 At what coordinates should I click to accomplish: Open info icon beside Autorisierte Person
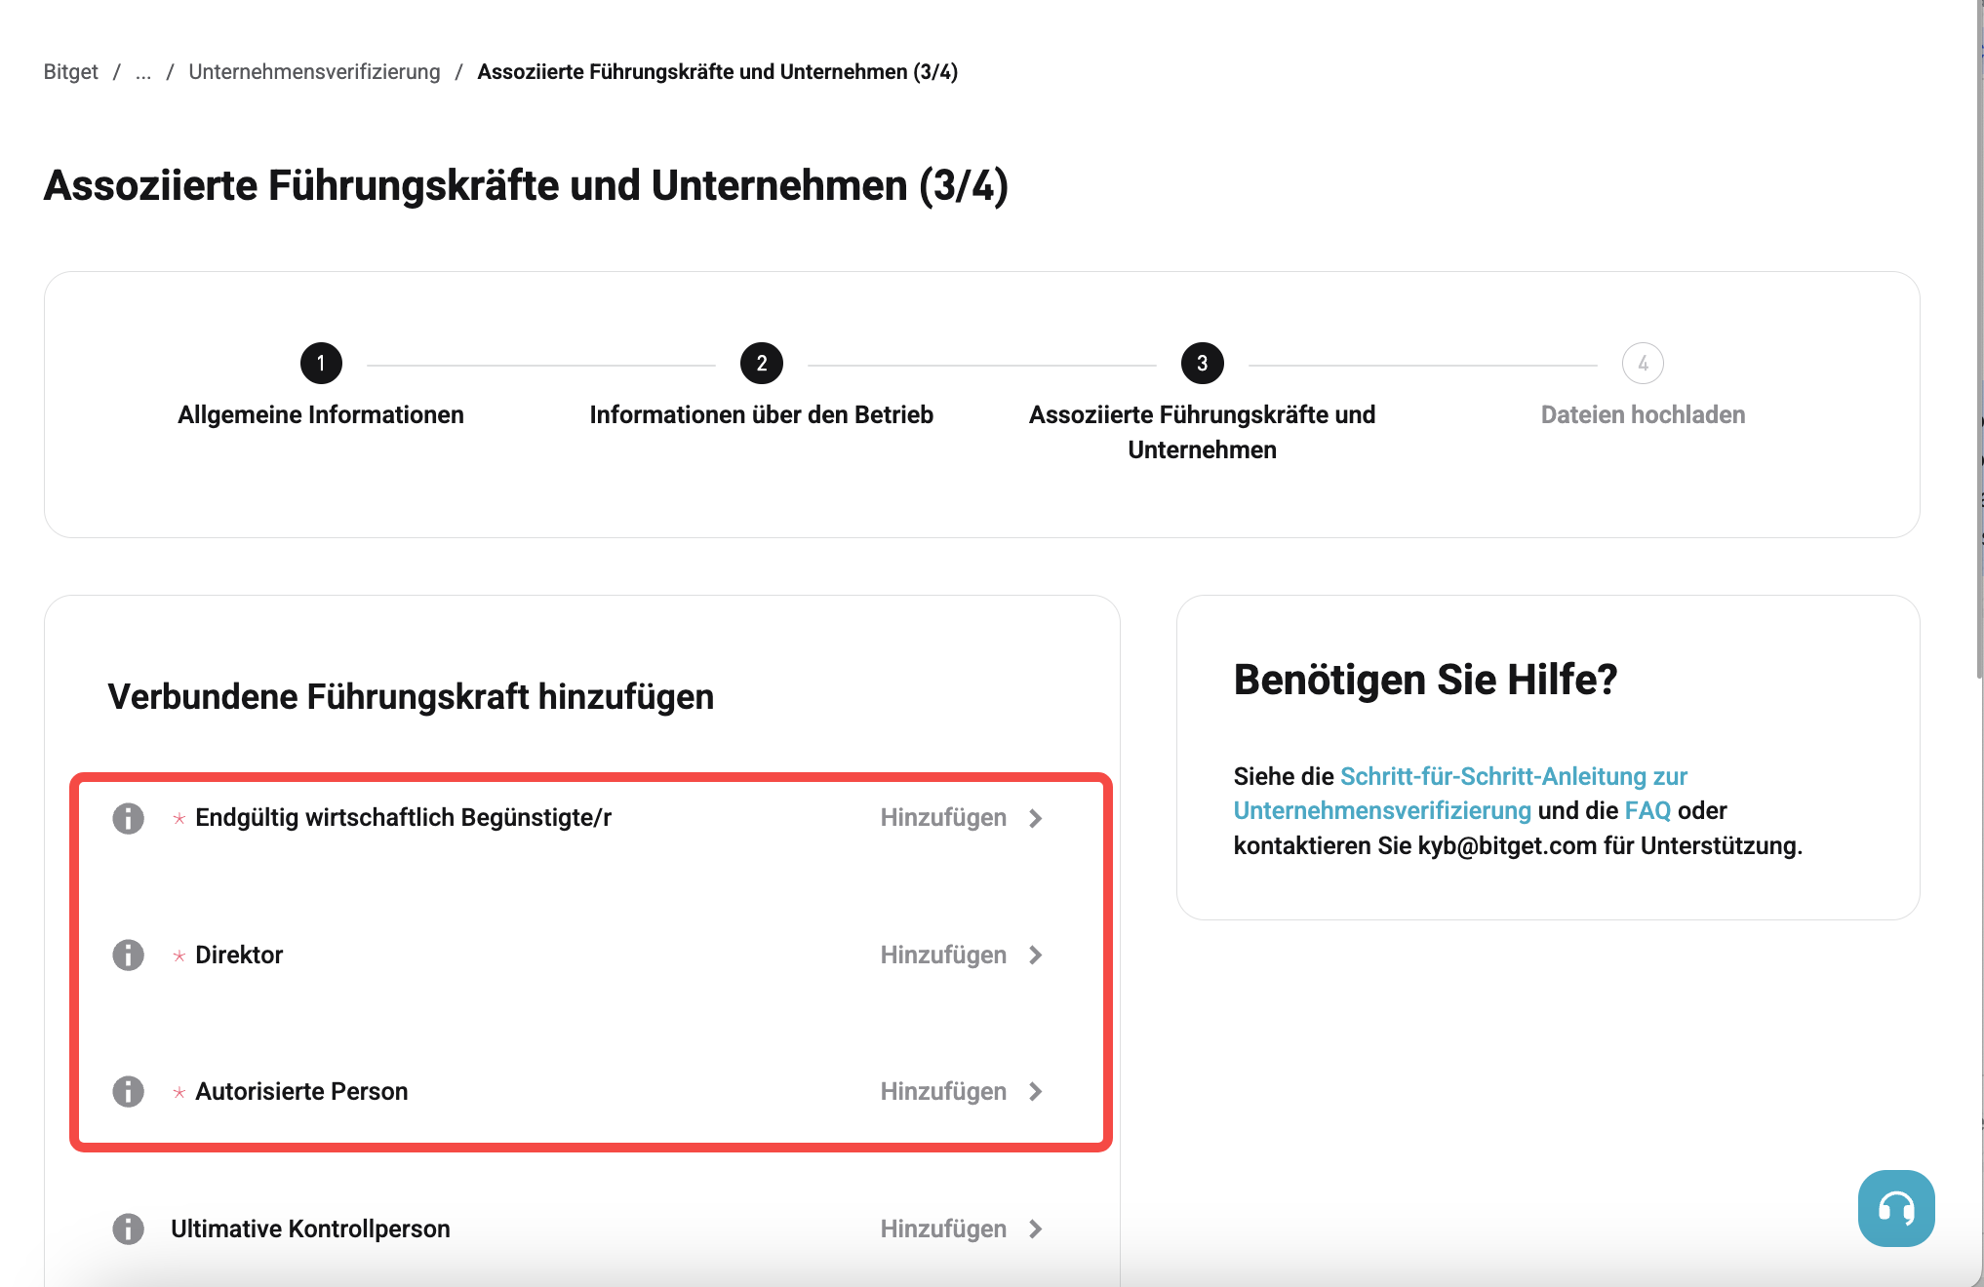point(128,1091)
